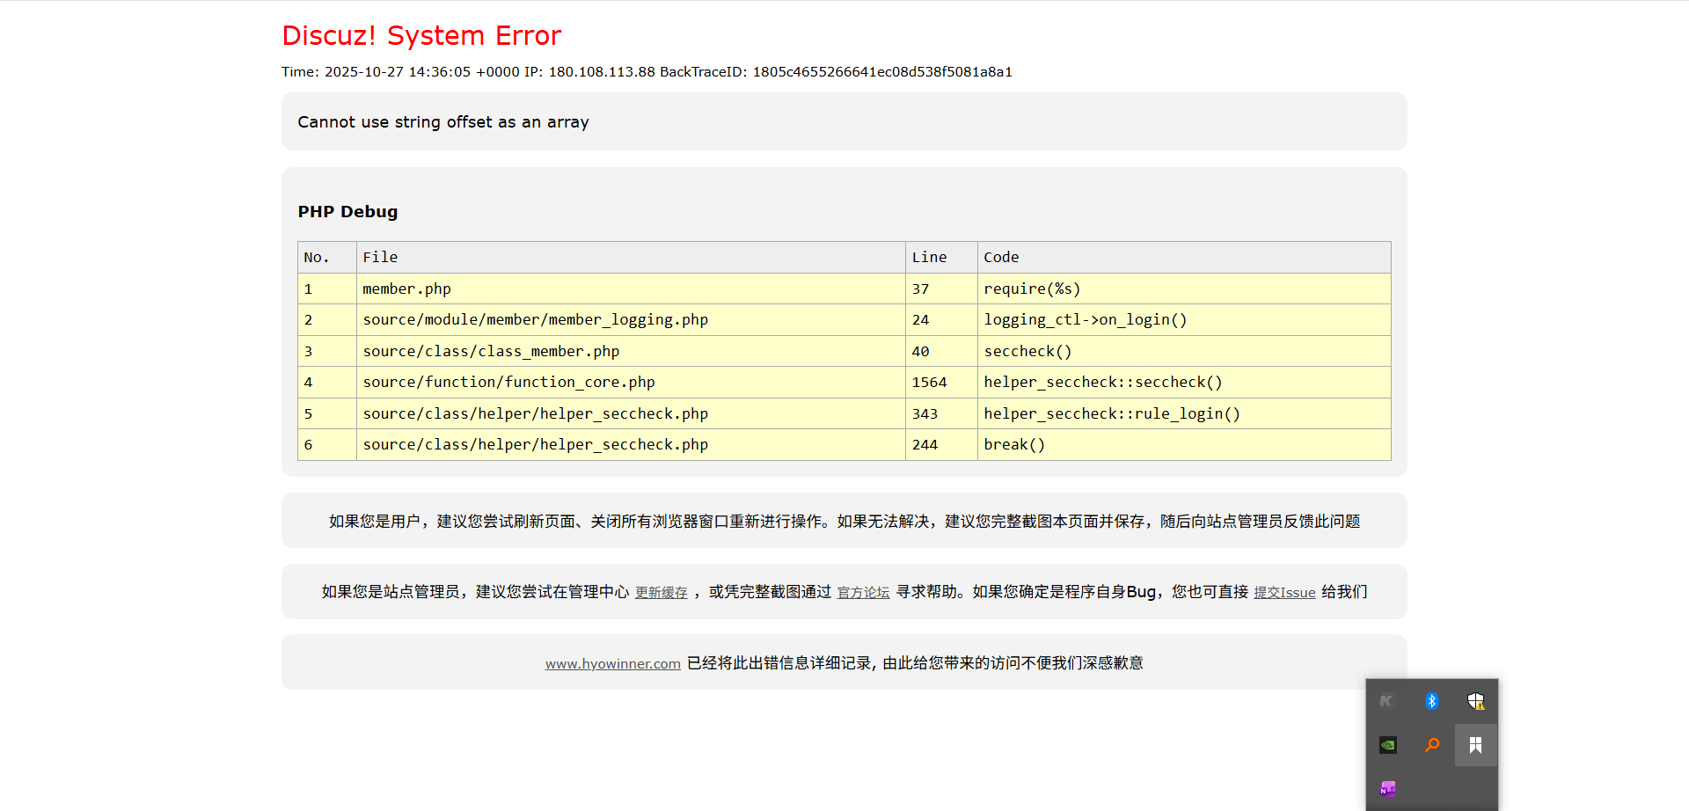
Task: Click the gray K tray icon
Action: point(1387,701)
